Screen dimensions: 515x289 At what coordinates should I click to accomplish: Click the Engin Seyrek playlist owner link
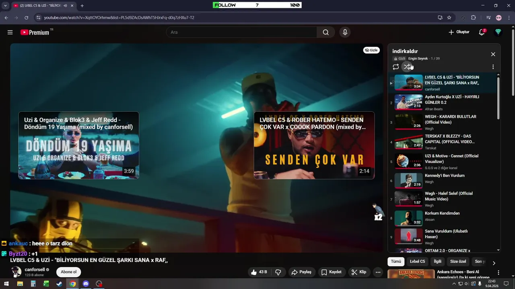pos(418,59)
